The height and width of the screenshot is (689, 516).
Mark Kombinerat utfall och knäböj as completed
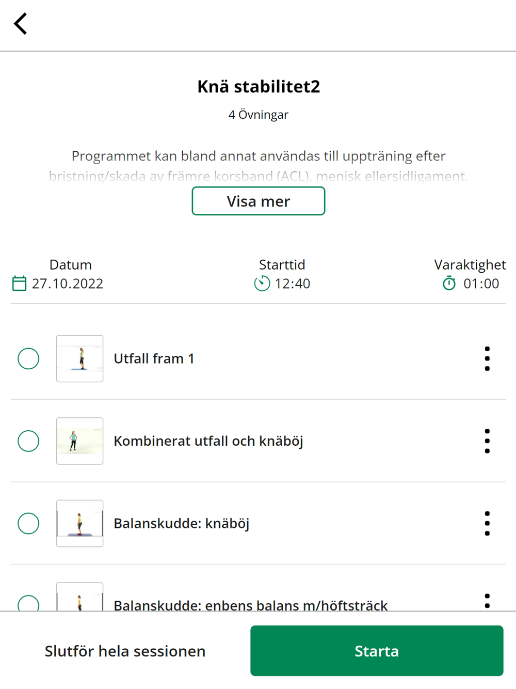(x=28, y=441)
